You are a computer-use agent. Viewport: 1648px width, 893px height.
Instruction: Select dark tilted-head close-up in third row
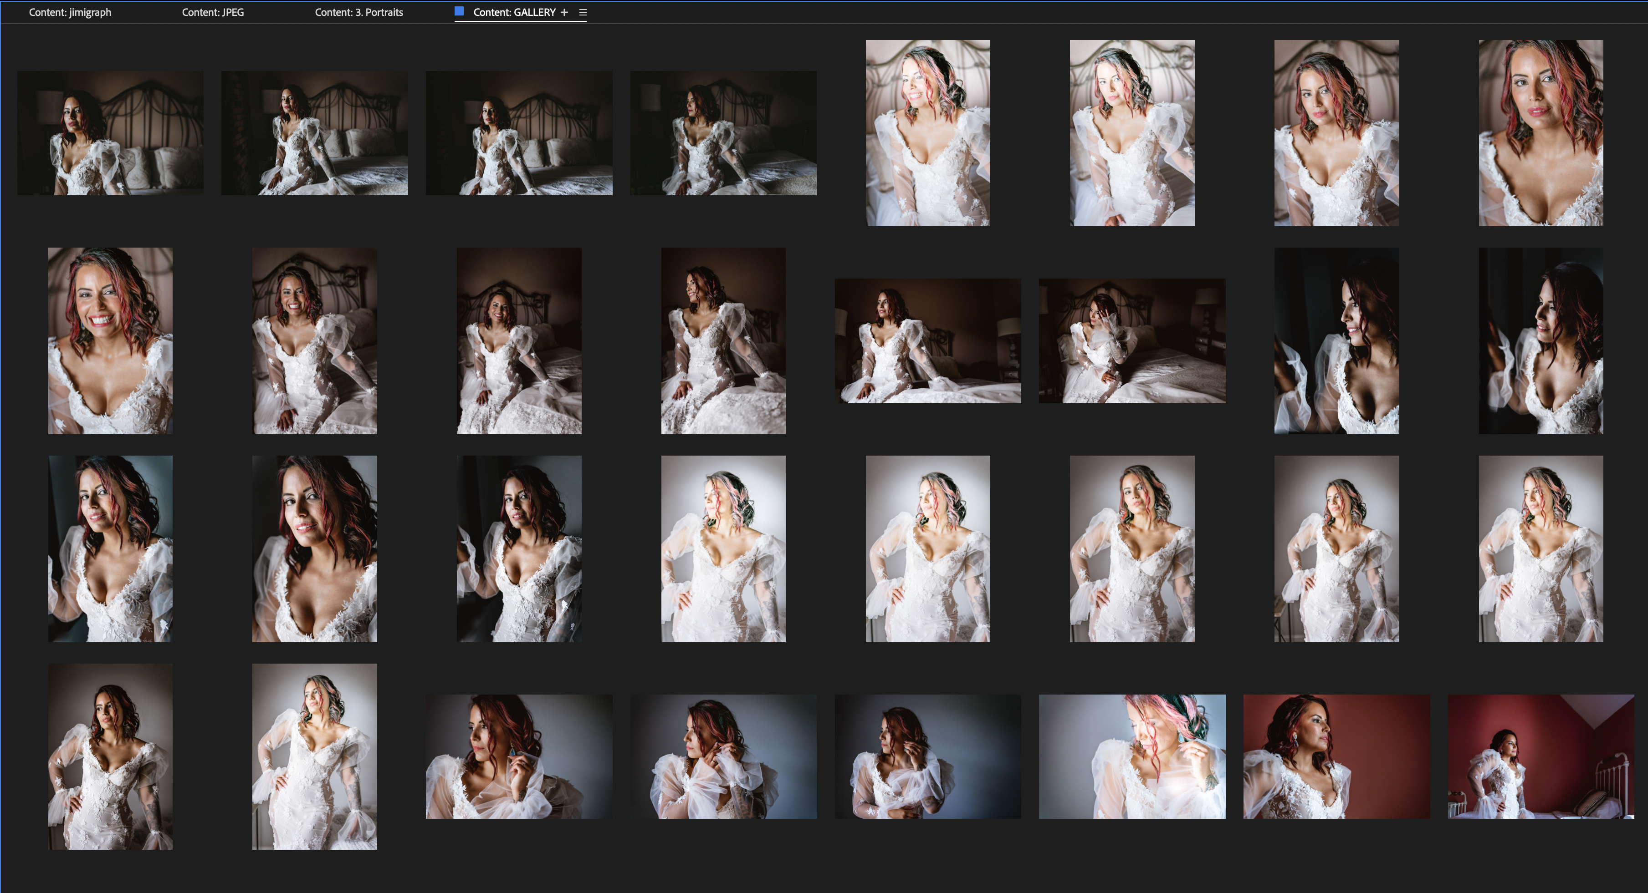click(x=314, y=548)
